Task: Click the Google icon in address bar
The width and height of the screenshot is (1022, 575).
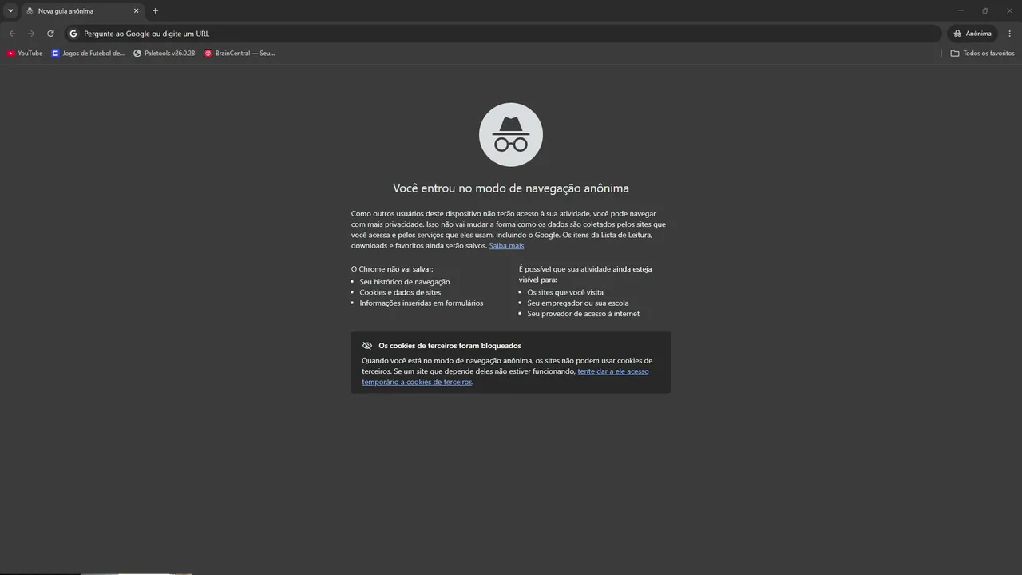Action: (73, 34)
